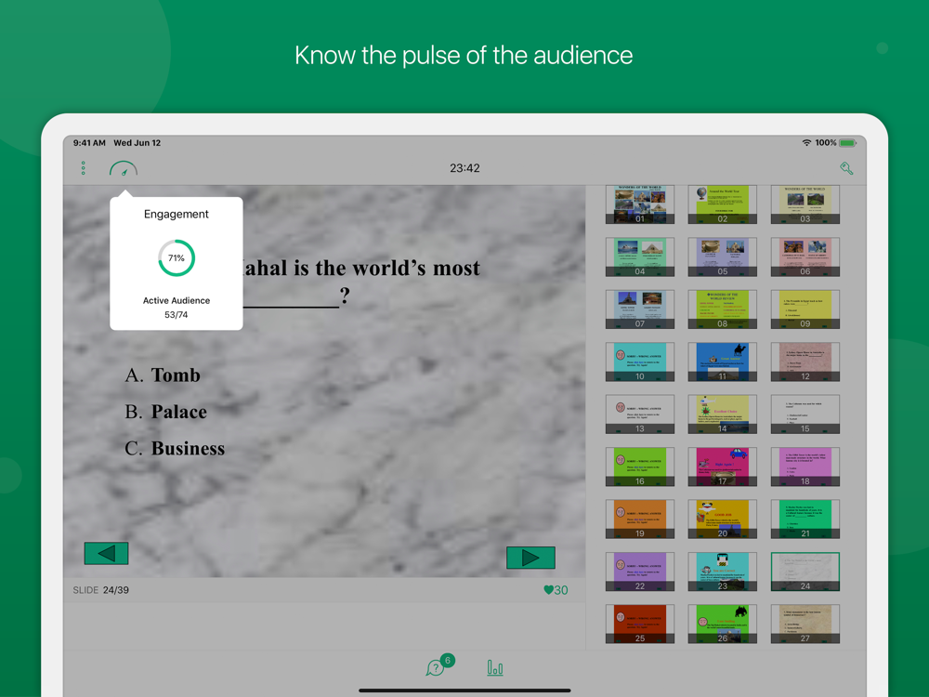This screenshot has height=697, width=929.
Task: Choose slide thumbnail 10
Action: 640,362
